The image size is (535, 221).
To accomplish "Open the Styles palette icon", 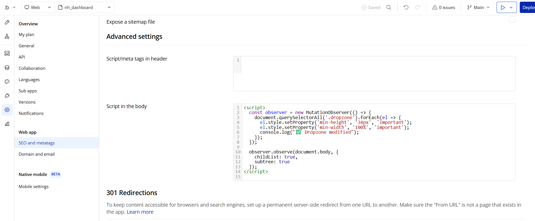I will click(7, 82).
